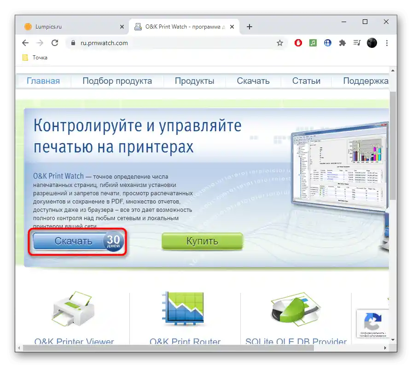Click the horizontal scrollbar thumb
Viewport: 412px width, 367px height.
[x=168, y=348]
